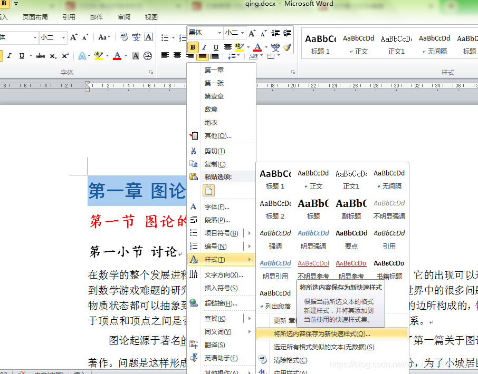Viewport: 478px width, 374px height.
Task: Click the English Assistant magnifier icon
Action: (x=193, y=358)
